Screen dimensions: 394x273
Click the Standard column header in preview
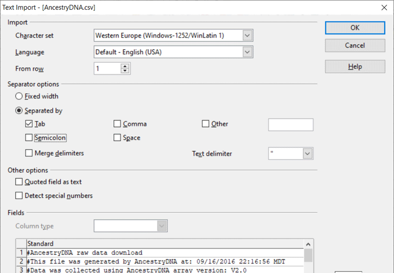[165, 243]
